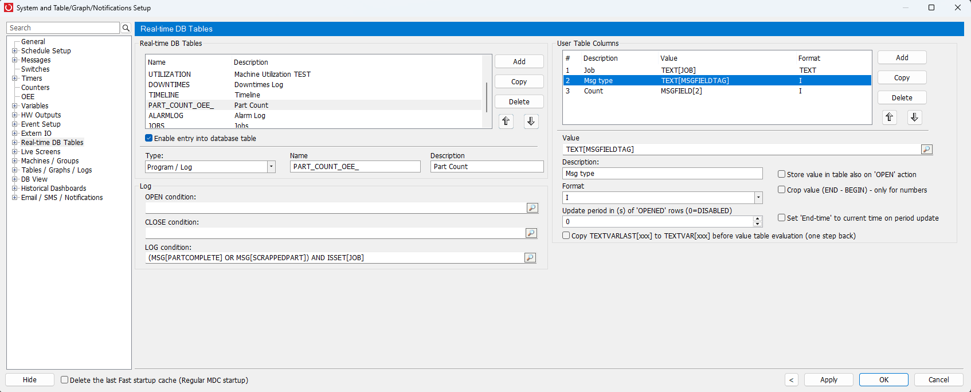
Task: Open the Type dropdown (Program / Log)
Action: pos(271,167)
